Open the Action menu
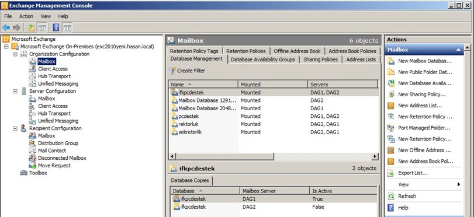The height and width of the screenshot is (217, 474). point(26,16)
